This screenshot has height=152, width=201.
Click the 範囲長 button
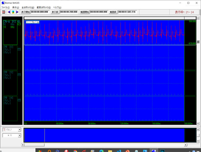coord(113,12)
